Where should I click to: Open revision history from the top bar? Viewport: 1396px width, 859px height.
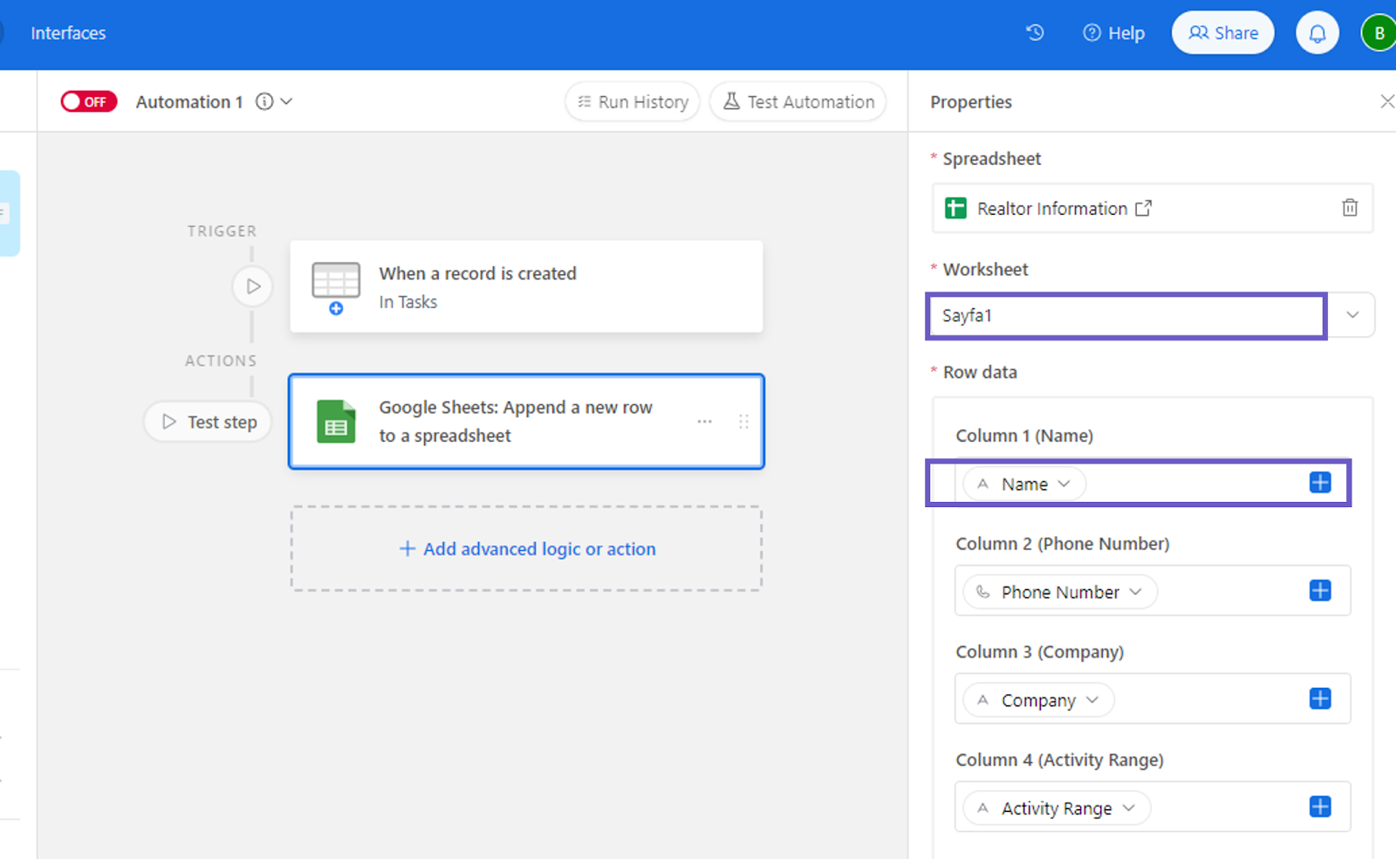click(x=1035, y=32)
